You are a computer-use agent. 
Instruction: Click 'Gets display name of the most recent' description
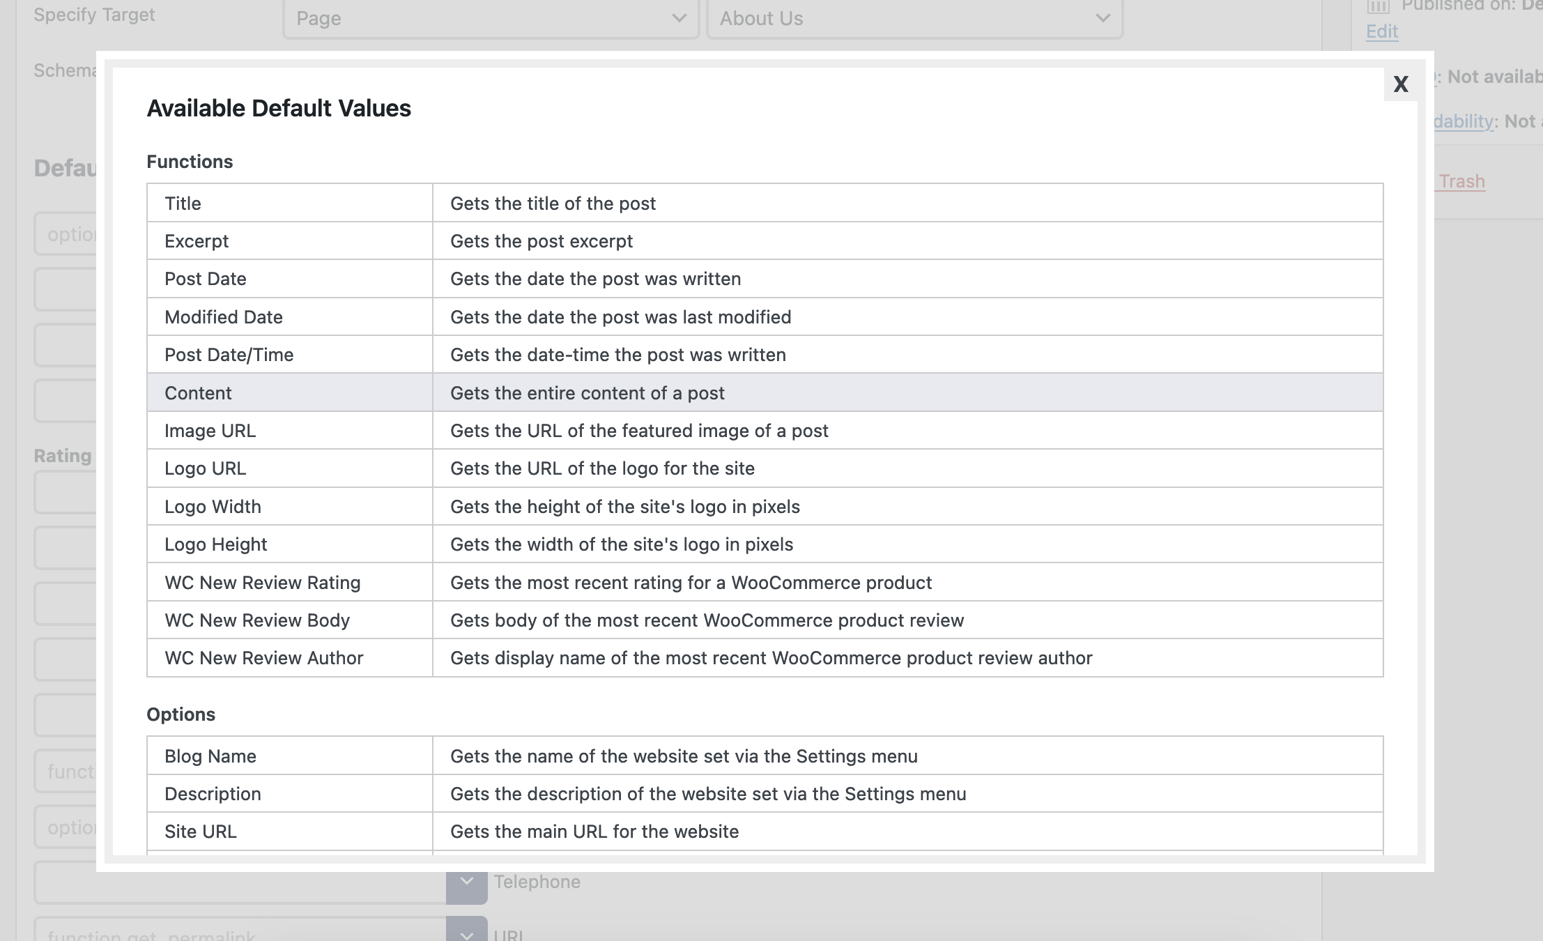pos(771,658)
